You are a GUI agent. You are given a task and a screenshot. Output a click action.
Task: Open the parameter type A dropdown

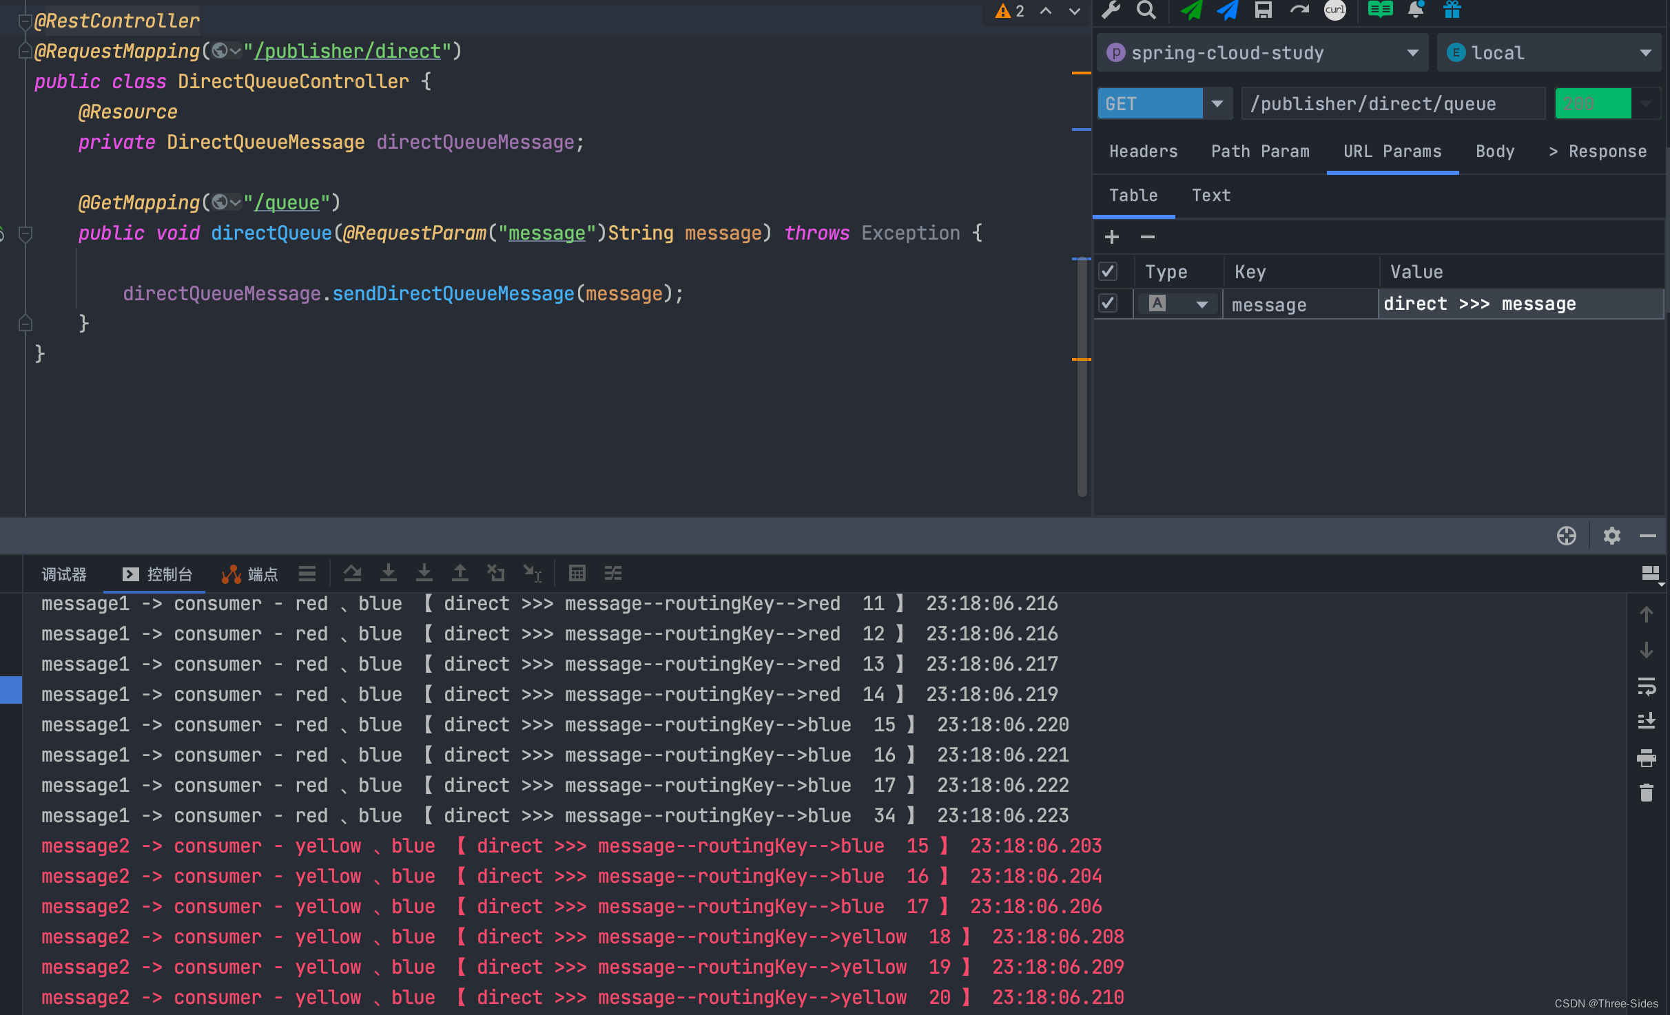tap(1177, 304)
